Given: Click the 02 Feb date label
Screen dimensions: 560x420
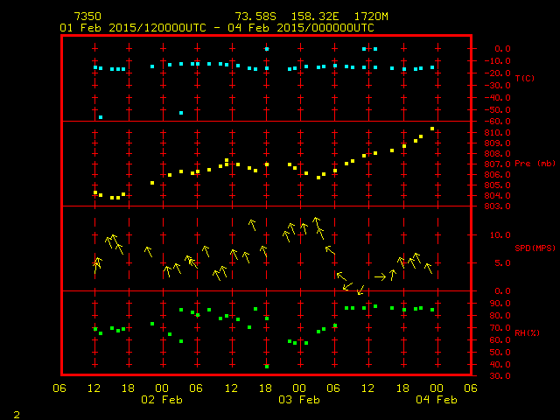Looking at the screenshot, I should click(x=162, y=399).
